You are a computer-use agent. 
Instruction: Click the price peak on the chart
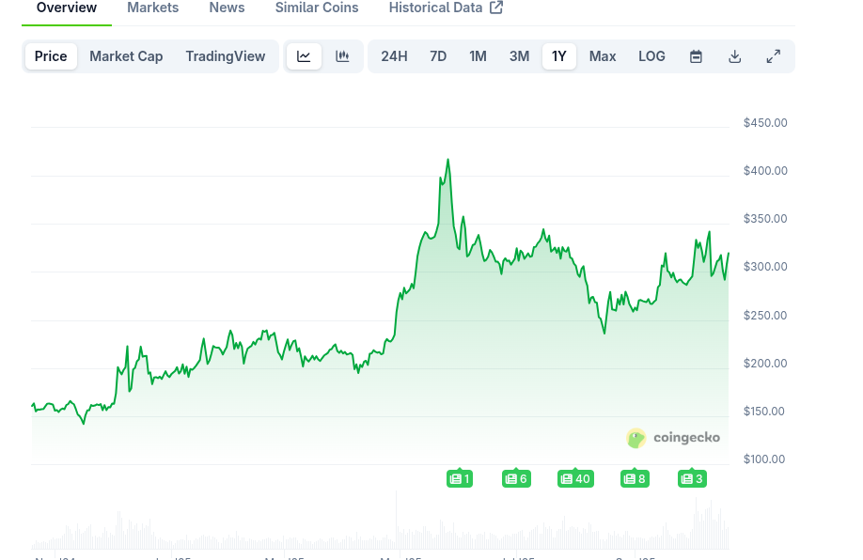pyautogui.click(x=448, y=160)
